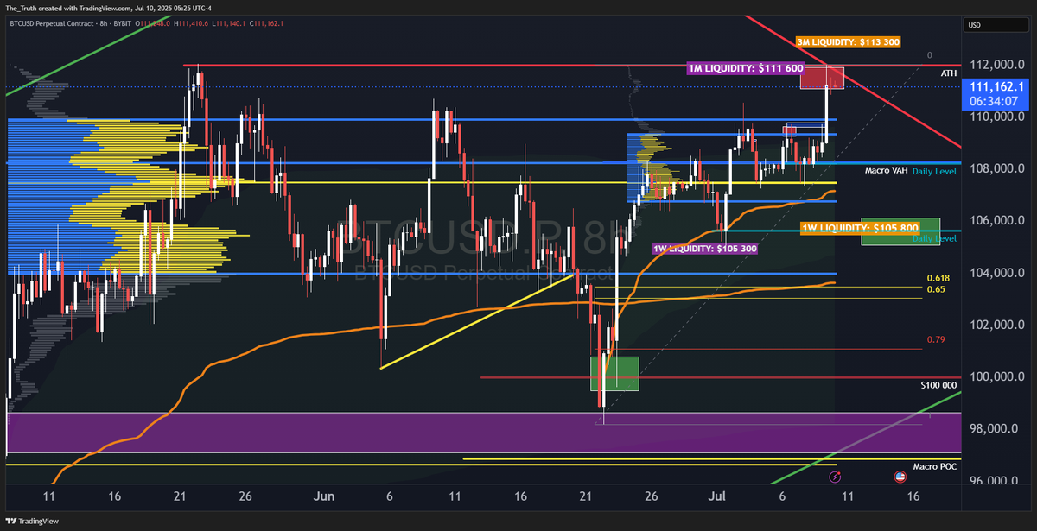This screenshot has width=1037, height=531.
Task: Click the 102,000.0 price axis label
Action: click(x=998, y=325)
